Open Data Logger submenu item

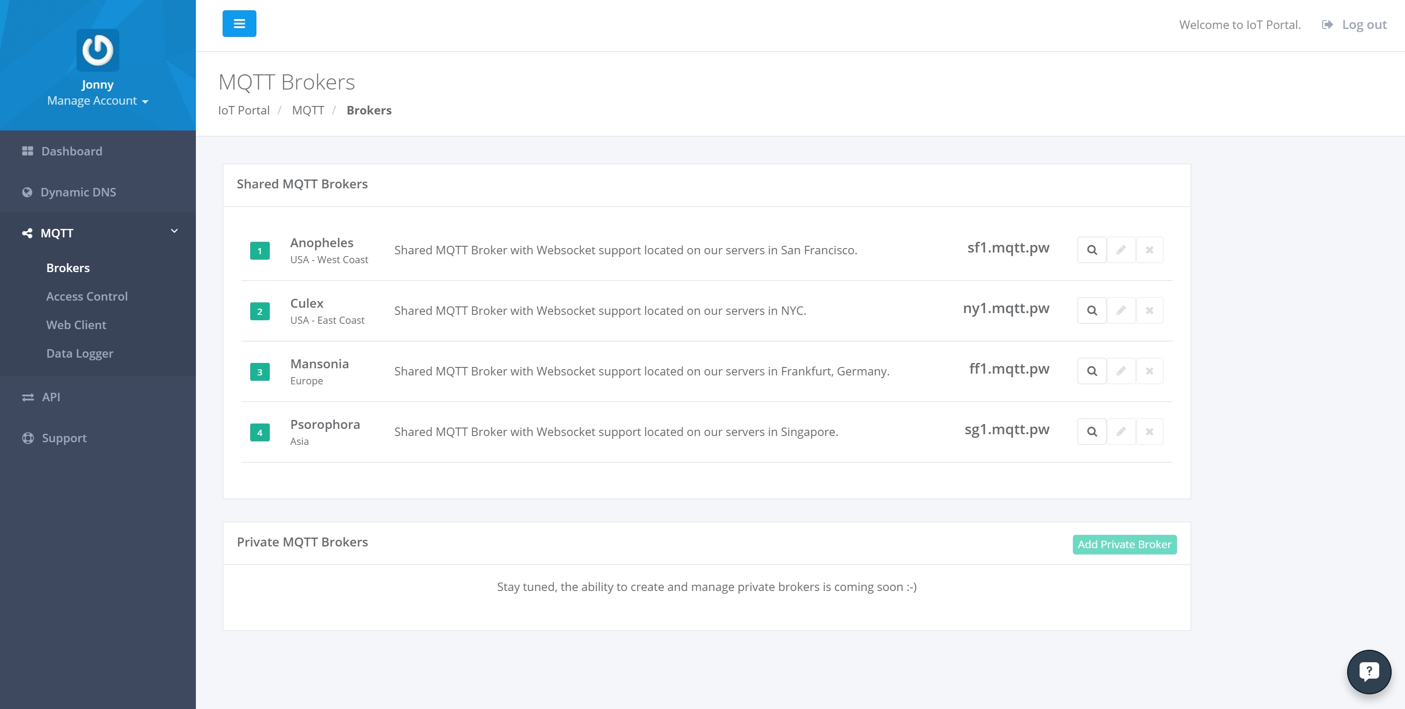(80, 354)
